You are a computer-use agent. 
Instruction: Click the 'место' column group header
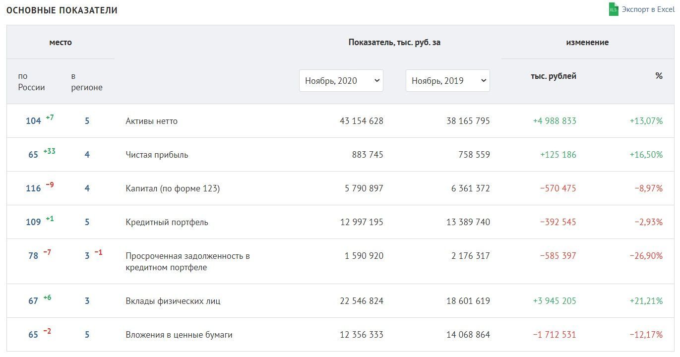[61, 42]
